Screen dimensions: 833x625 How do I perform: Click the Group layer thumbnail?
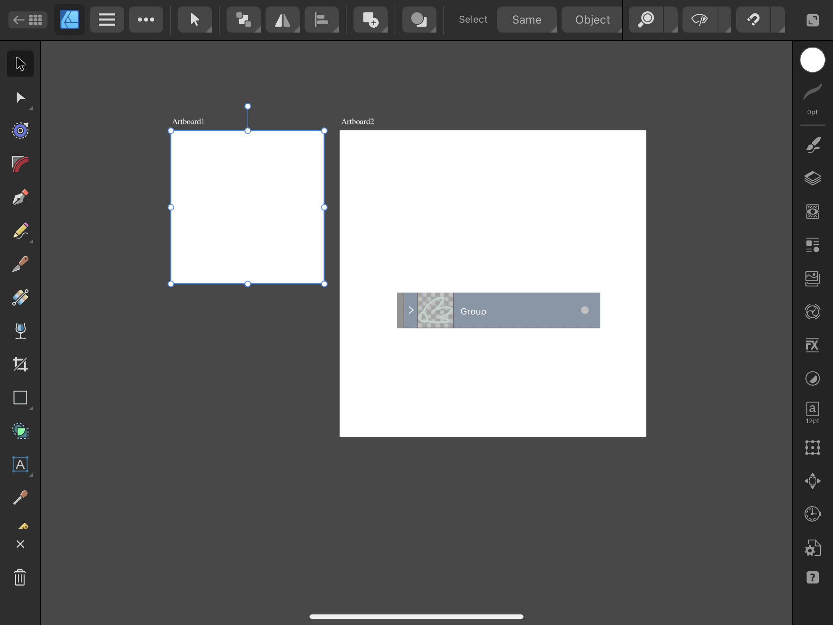pos(436,310)
